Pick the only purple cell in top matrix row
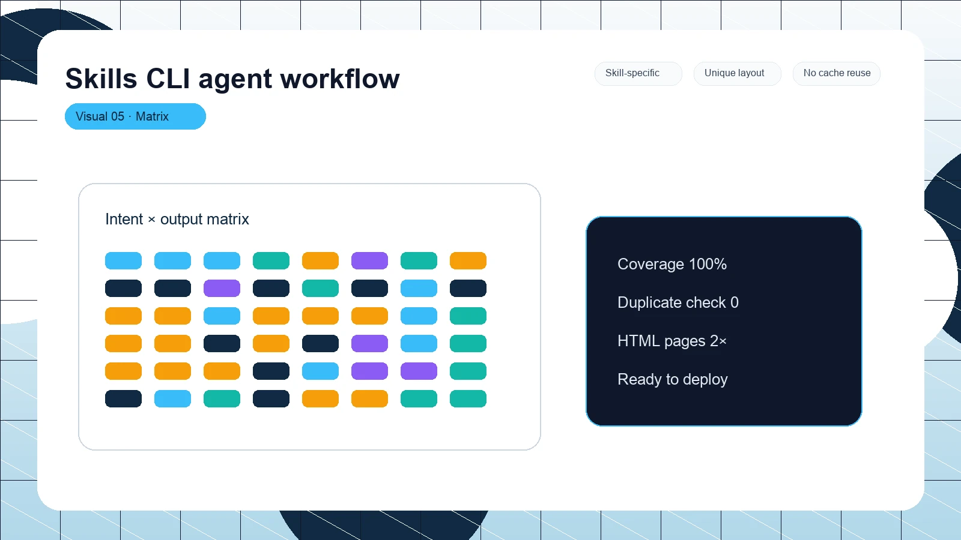The image size is (961, 540). [x=369, y=261]
